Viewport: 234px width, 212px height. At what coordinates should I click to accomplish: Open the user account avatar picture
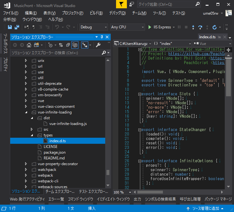tap(229, 13)
